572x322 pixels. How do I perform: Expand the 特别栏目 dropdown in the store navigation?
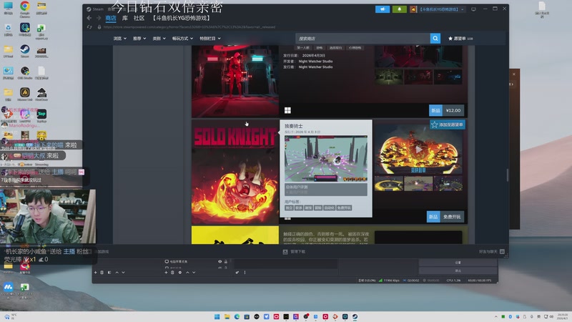coord(210,39)
